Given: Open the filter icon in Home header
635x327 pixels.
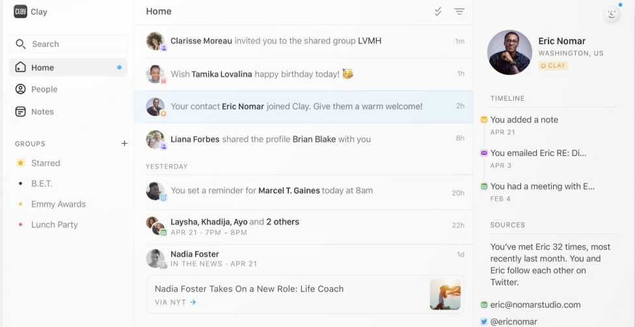Looking at the screenshot, I should coord(459,12).
